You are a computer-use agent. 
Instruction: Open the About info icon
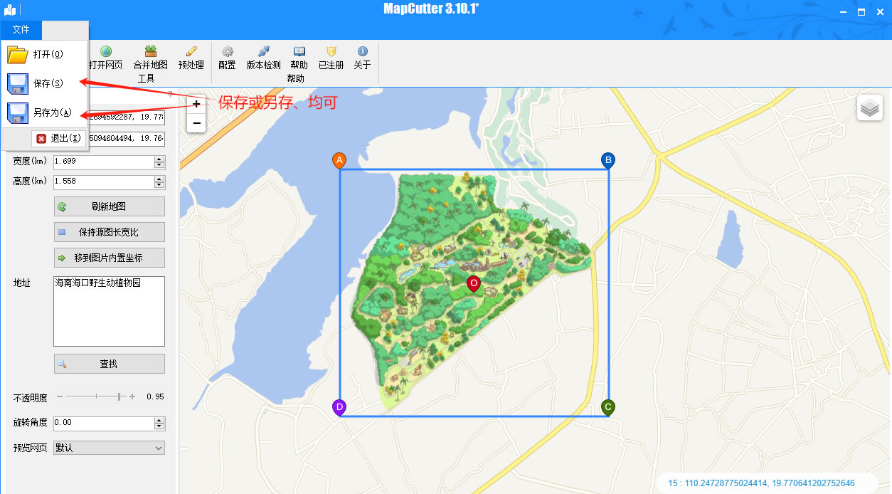tap(362, 52)
